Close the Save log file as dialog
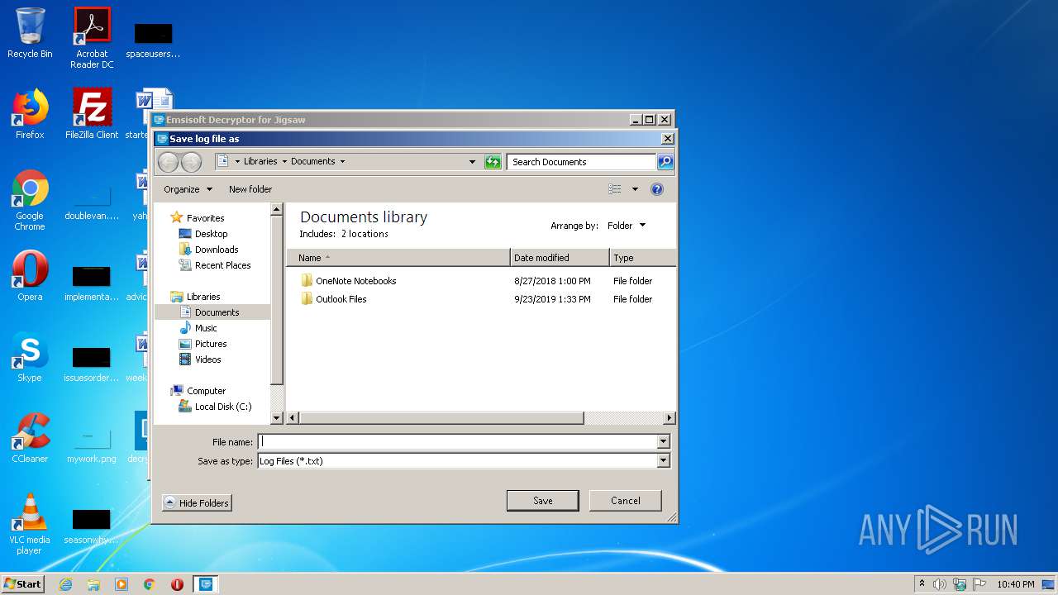Image resolution: width=1058 pixels, height=595 pixels. (x=668, y=139)
